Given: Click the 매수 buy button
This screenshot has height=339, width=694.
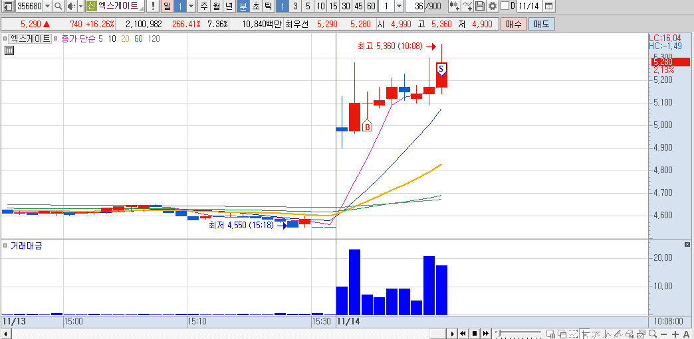Looking at the screenshot, I should pyautogui.click(x=514, y=24).
